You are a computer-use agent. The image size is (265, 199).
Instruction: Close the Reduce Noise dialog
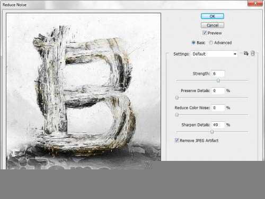pos(255,3)
